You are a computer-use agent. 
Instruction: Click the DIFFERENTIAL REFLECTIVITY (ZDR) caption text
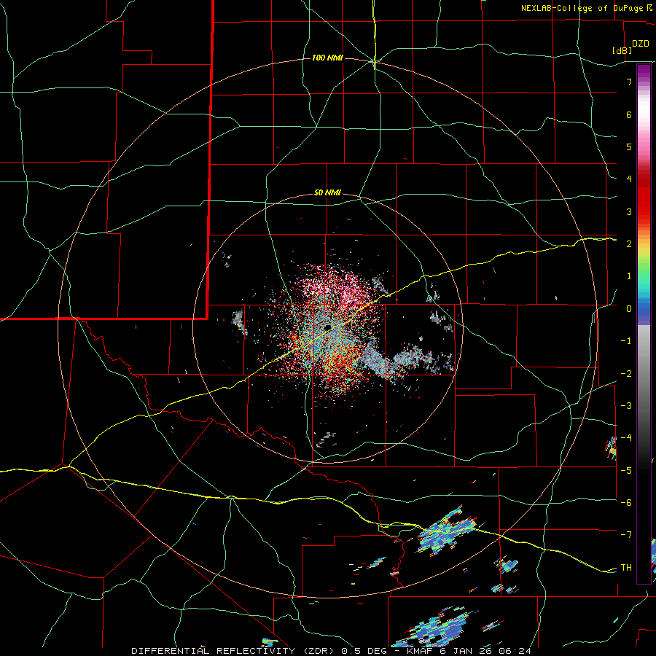(233, 651)
